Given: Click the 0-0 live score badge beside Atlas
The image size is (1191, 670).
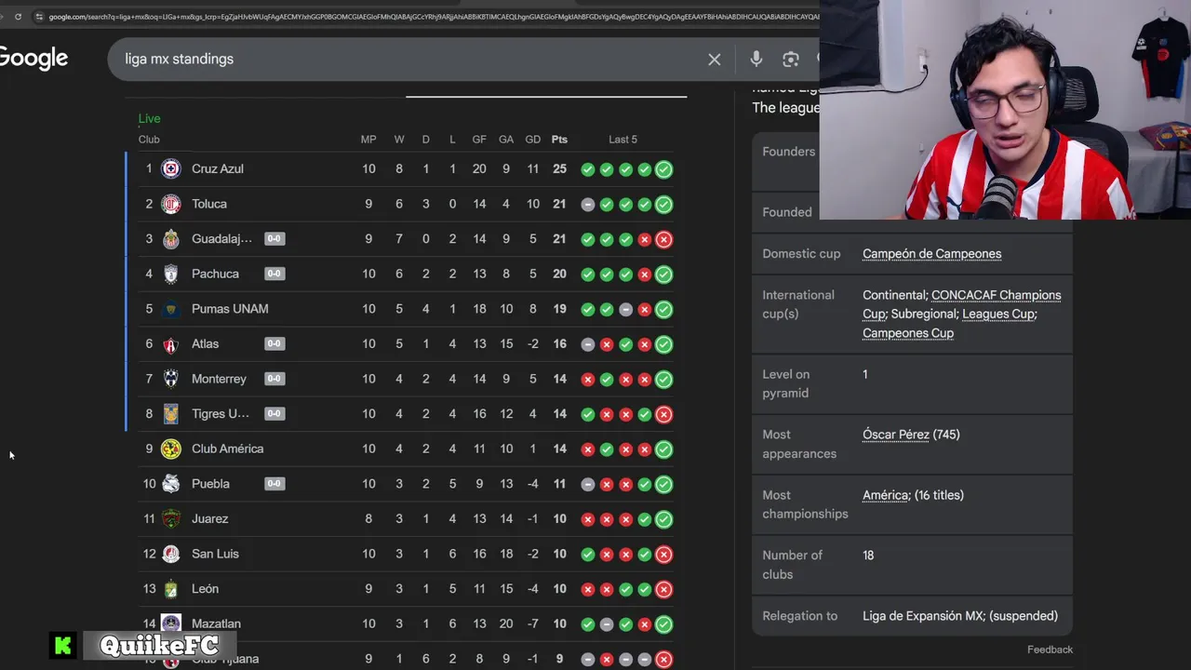Looking at the screenshot, I should pyautogui.click(x=274, y=343).
